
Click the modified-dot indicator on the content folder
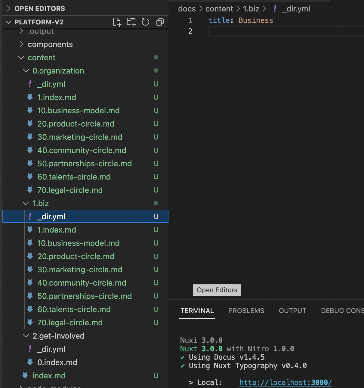(156, 57)
